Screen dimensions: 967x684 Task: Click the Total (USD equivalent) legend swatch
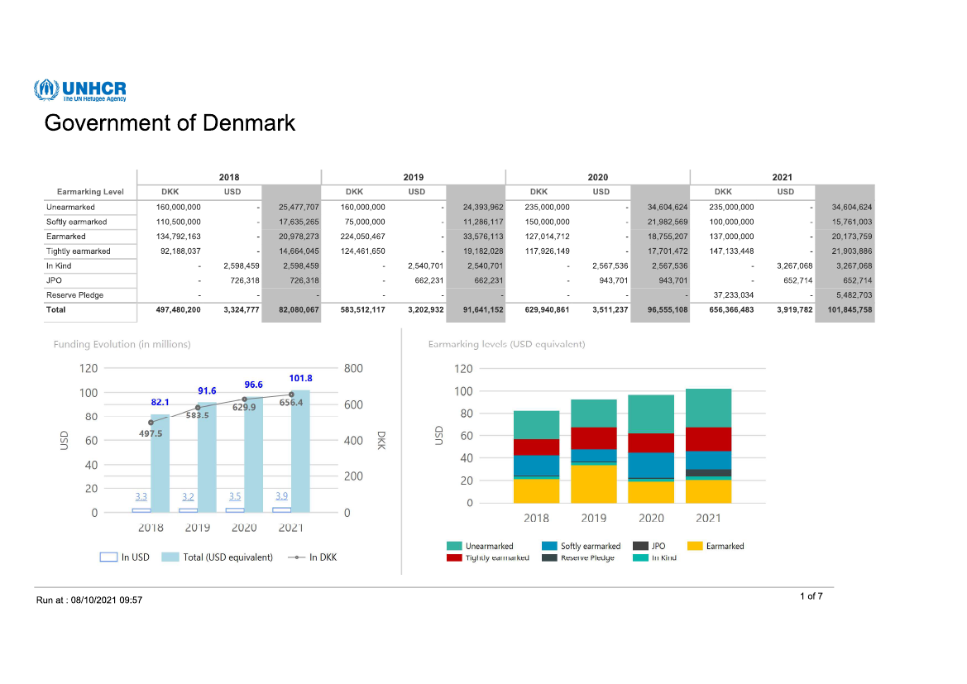point(170,557)
